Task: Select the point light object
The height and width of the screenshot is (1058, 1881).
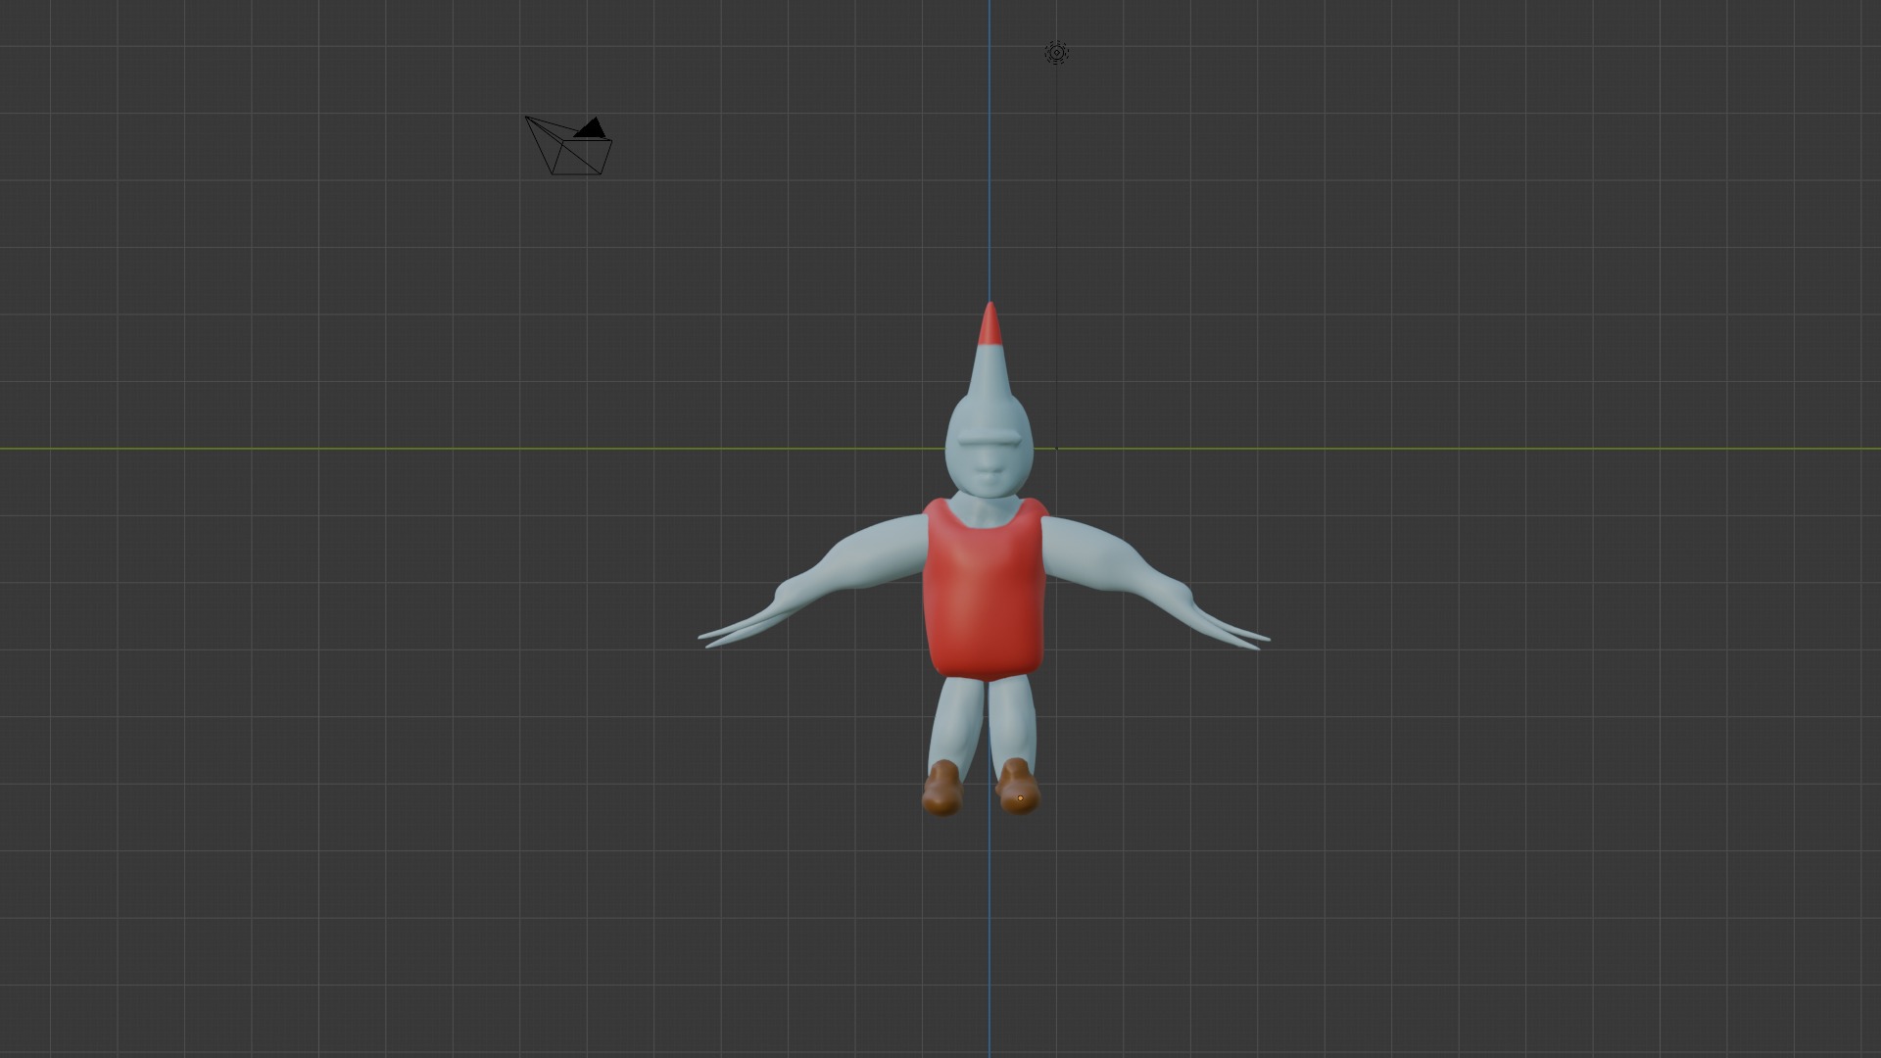Action: 1056,53
